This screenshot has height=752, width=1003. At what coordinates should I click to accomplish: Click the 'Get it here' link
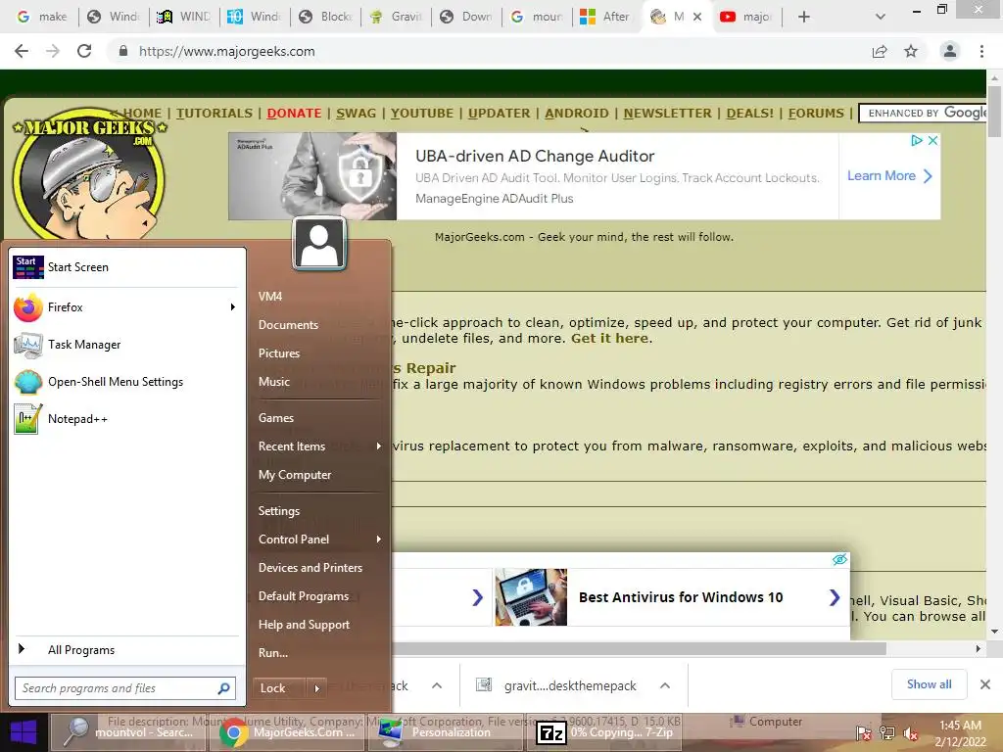[609, 338]
